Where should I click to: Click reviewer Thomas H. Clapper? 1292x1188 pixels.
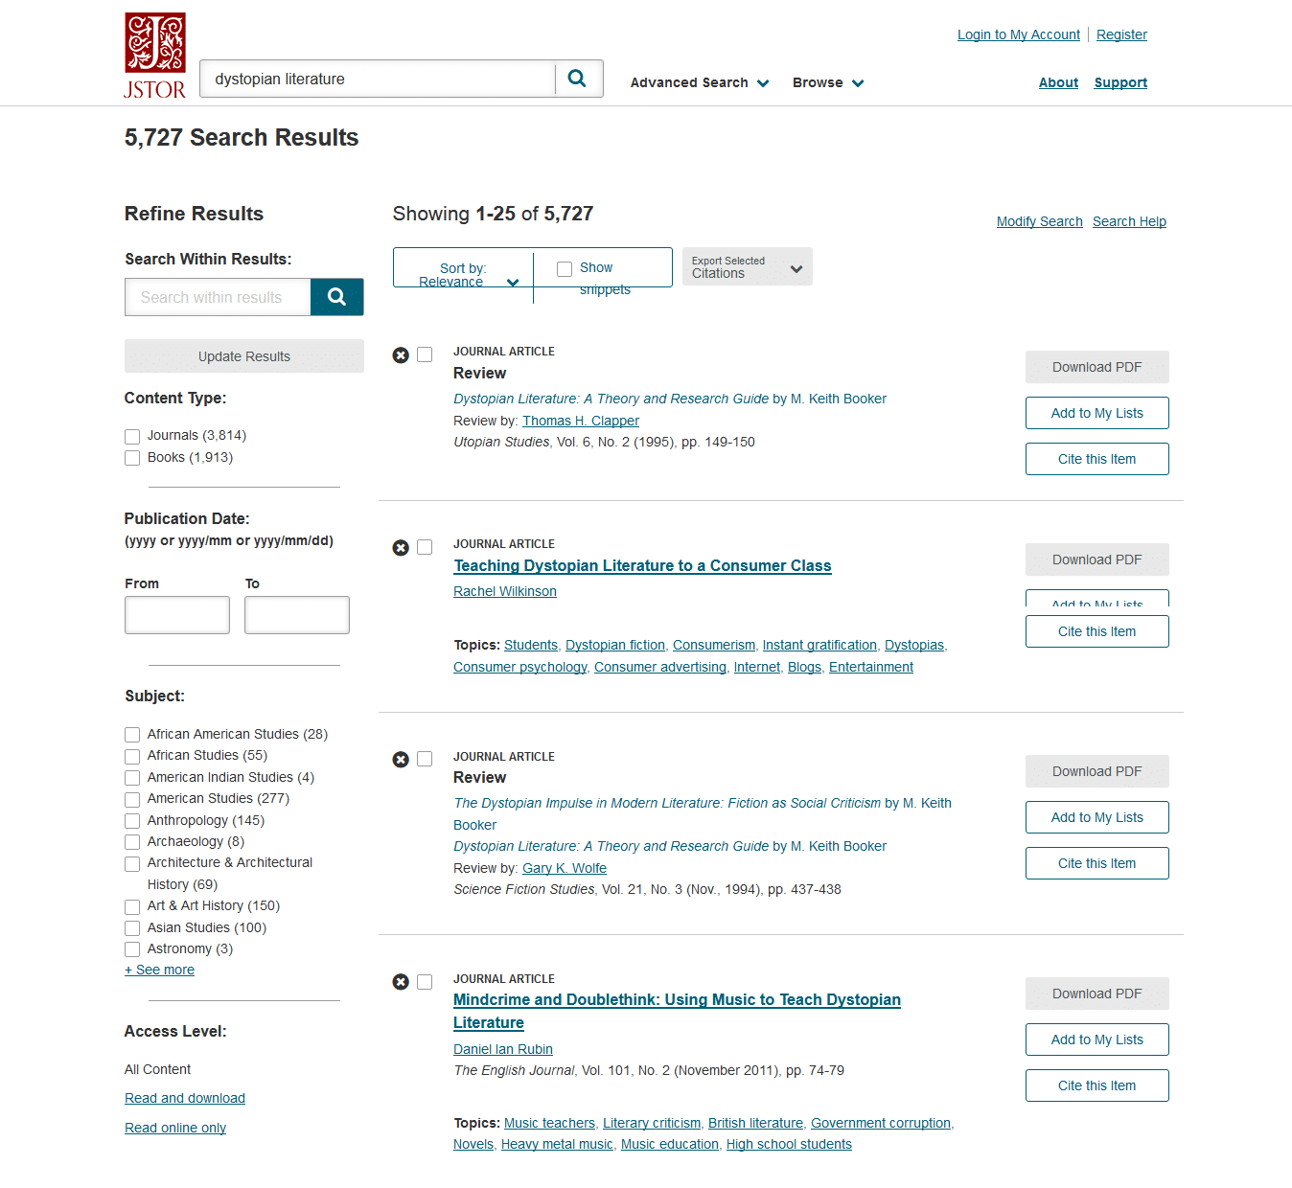coord(581,421)
